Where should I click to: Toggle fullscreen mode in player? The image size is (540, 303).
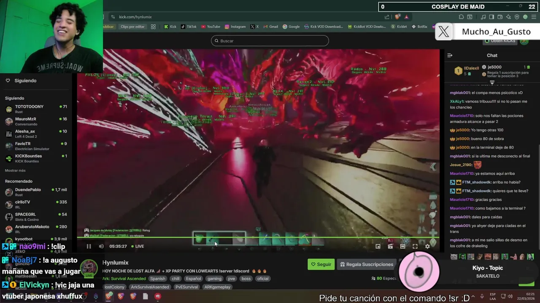click(x=415, y=246)
